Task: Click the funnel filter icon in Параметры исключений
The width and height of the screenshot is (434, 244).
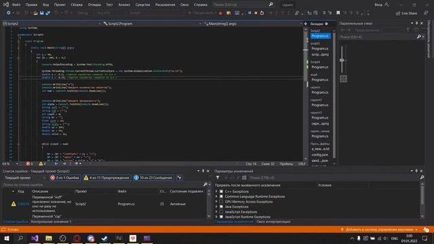Action: click(218, 178)
